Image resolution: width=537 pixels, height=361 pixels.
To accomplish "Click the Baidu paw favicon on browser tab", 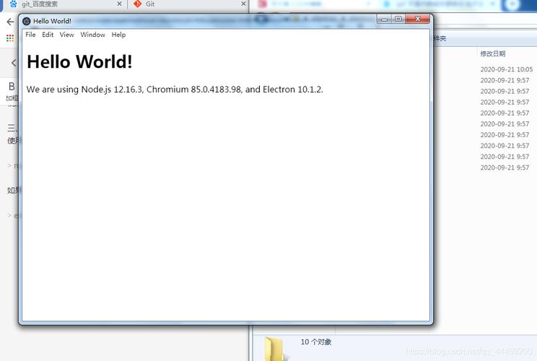I will [13, 4].
